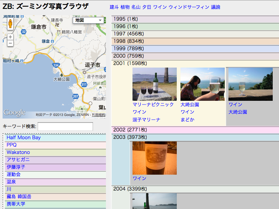Click the Google logo on map
The width and height of the screenshot is (279, 209).
tap(14, 113)
